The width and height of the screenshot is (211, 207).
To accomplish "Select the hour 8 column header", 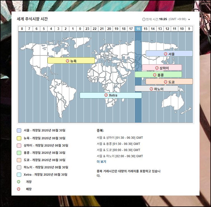I will pyautogui.click(x=22, y=29).
